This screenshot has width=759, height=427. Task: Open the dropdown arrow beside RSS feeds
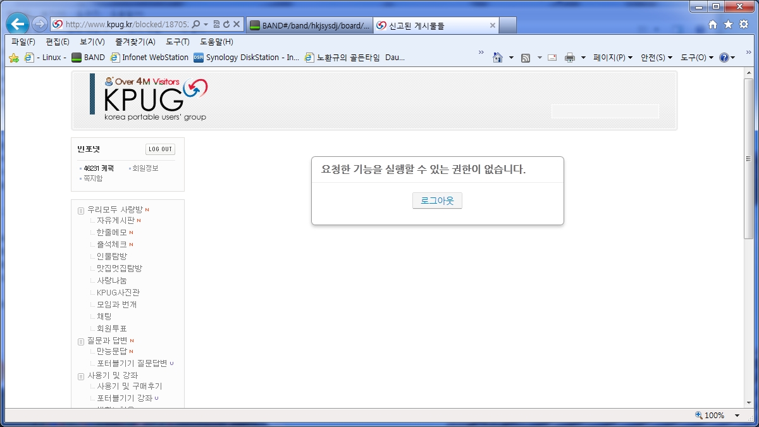tap(540, 58)
